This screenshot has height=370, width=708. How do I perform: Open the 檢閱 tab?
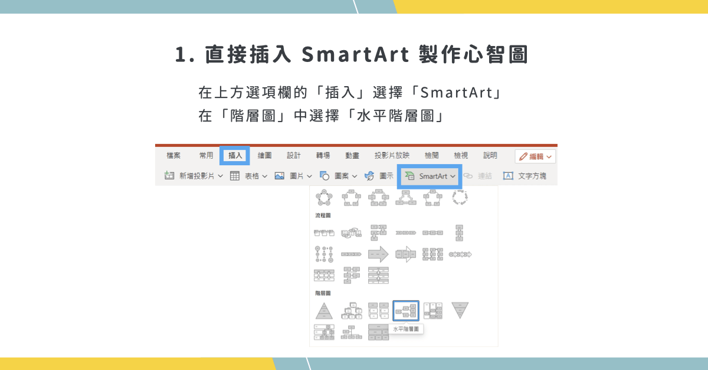431,156
